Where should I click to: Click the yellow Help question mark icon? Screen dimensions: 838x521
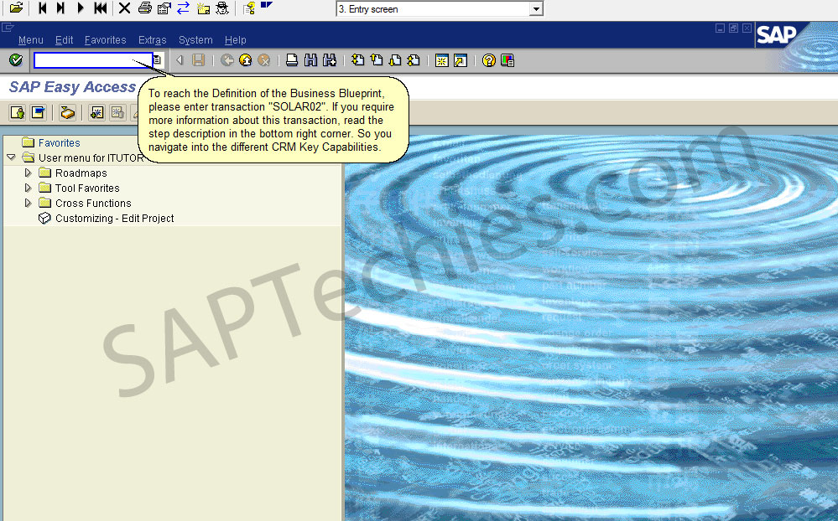pyautogui.click(x=488, y=60)
